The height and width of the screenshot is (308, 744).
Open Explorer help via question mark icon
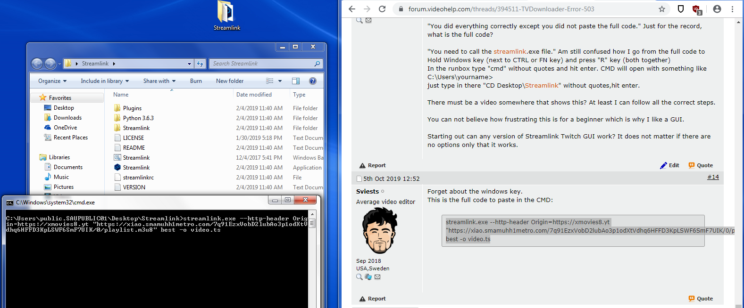(x=312, y=81)
